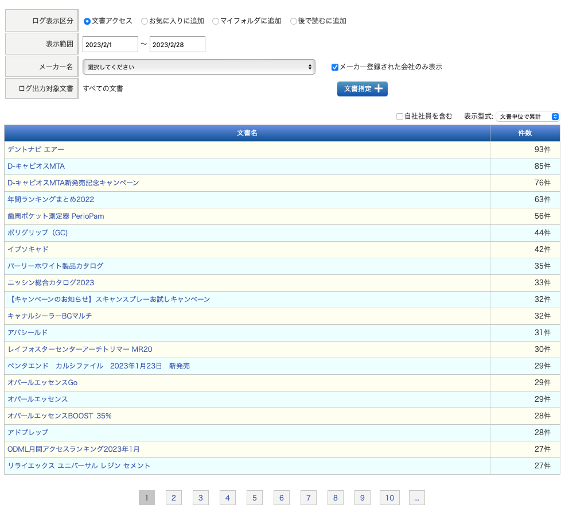Go to page 2
Image resolution: width=569 pixels, height=512 pixels.
point(174,498)
